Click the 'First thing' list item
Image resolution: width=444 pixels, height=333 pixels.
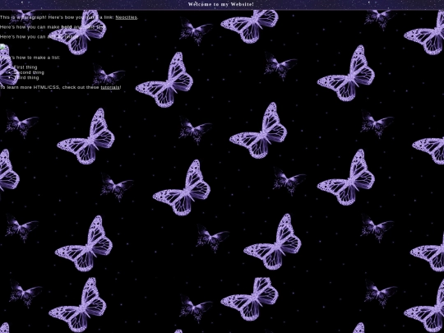pos(25,67)
